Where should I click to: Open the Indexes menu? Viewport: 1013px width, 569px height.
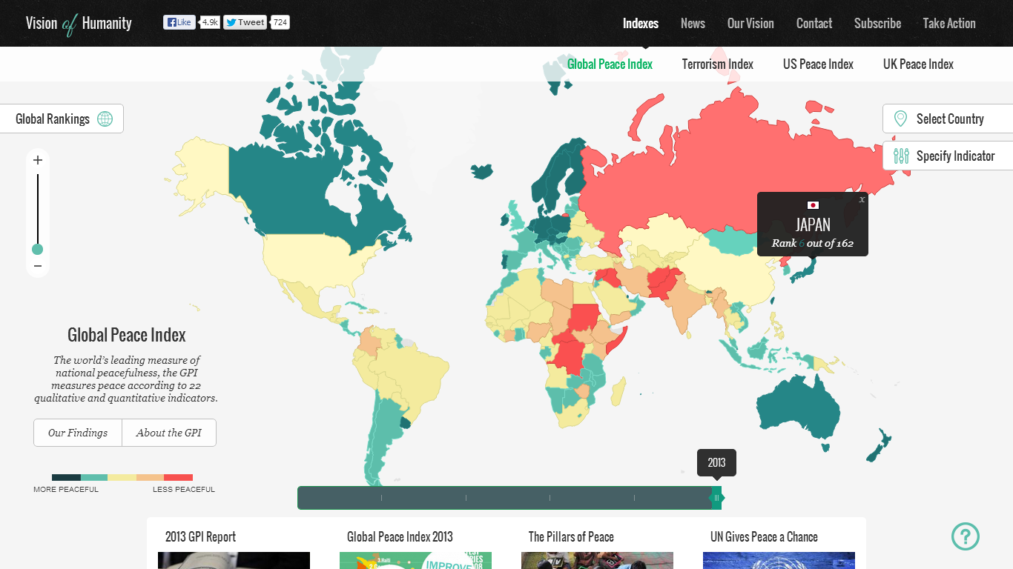pos(641,23)
